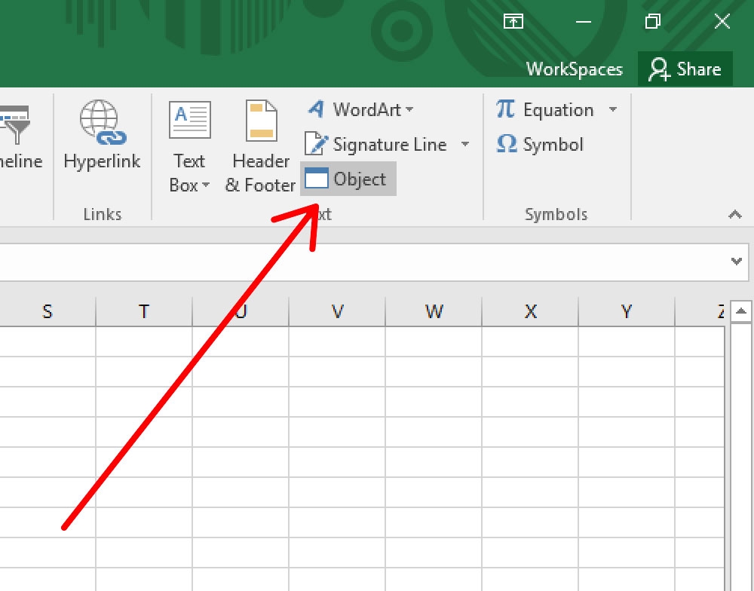754x591 pixels.
Task: Close the Excel window
Action: [722, 21]
